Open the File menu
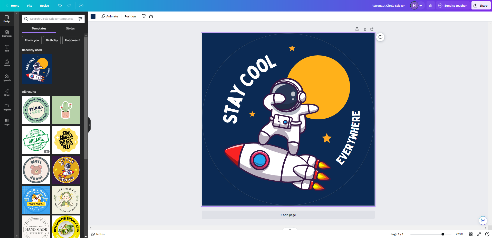This screenshot has height=238, width=492. (30, 5)
